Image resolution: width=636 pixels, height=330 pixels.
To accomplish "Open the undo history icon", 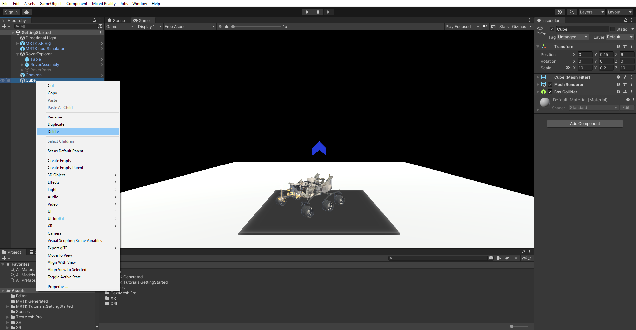I will pos(560,12).
